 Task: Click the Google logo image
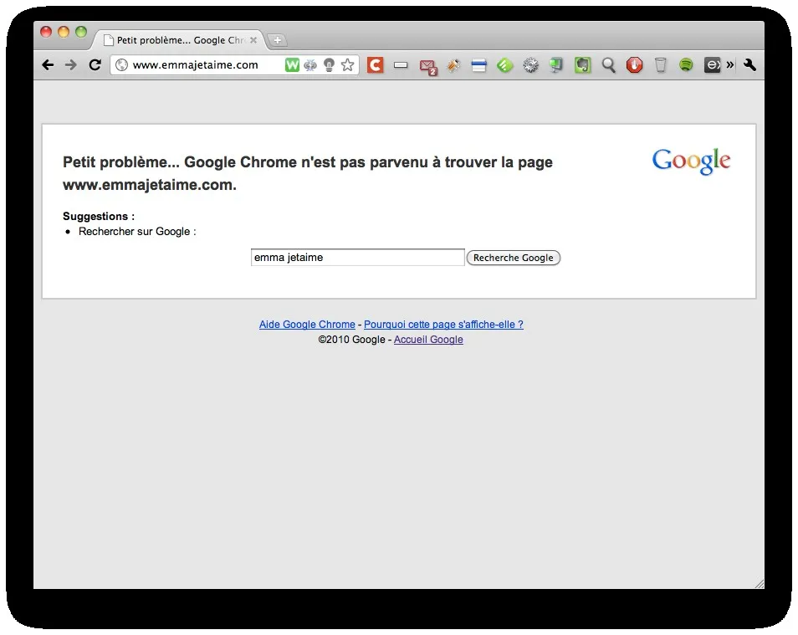(x=691, y=161)
